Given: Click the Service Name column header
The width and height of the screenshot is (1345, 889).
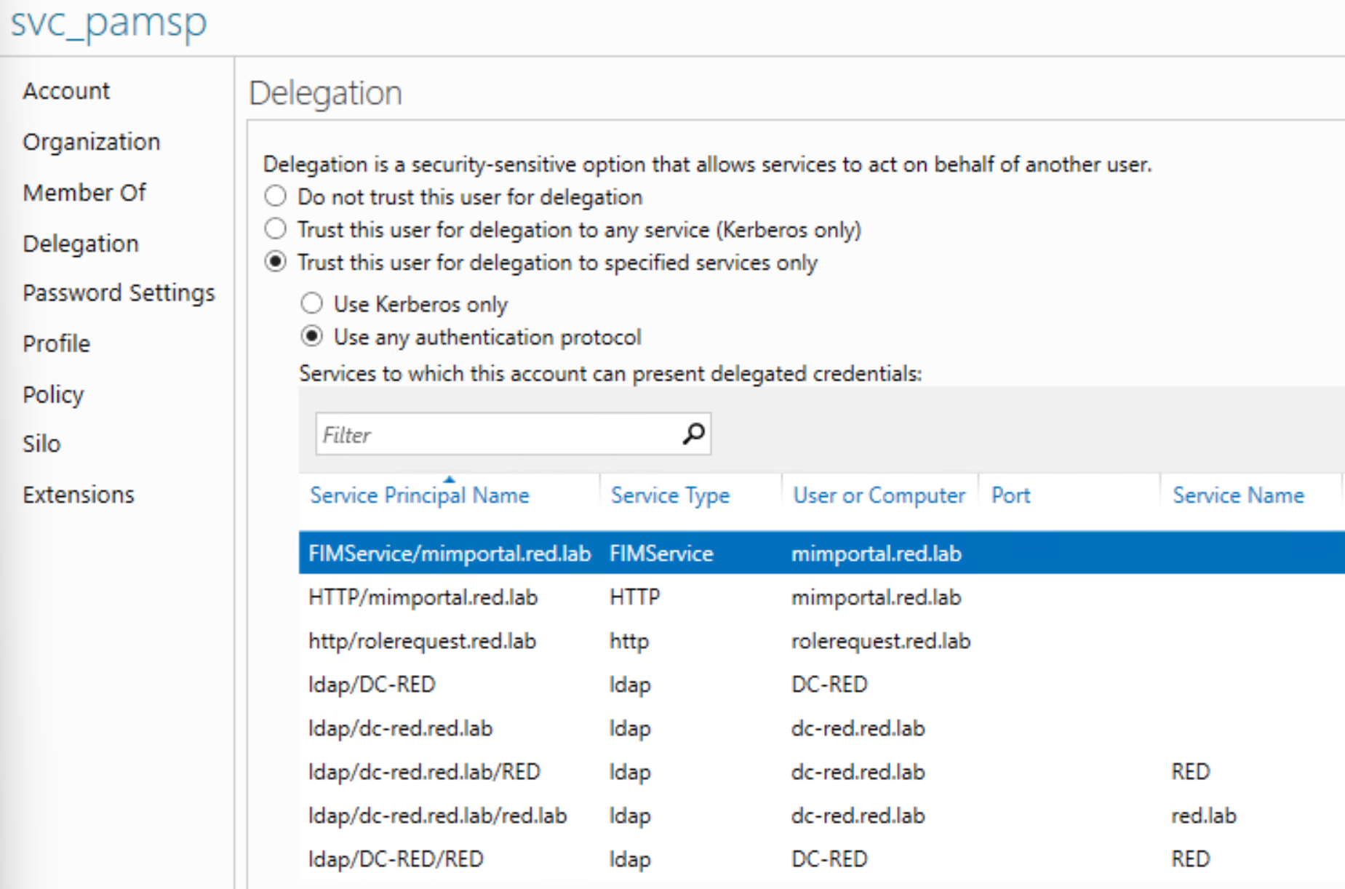Looking at the screenshot, I should pos(1237,495).
